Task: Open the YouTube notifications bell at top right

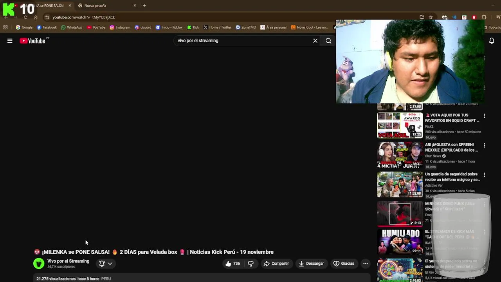Action: point(492,41)
